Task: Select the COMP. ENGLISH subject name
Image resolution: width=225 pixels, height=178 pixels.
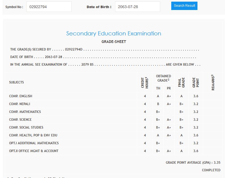Action: tap(21, 96)
